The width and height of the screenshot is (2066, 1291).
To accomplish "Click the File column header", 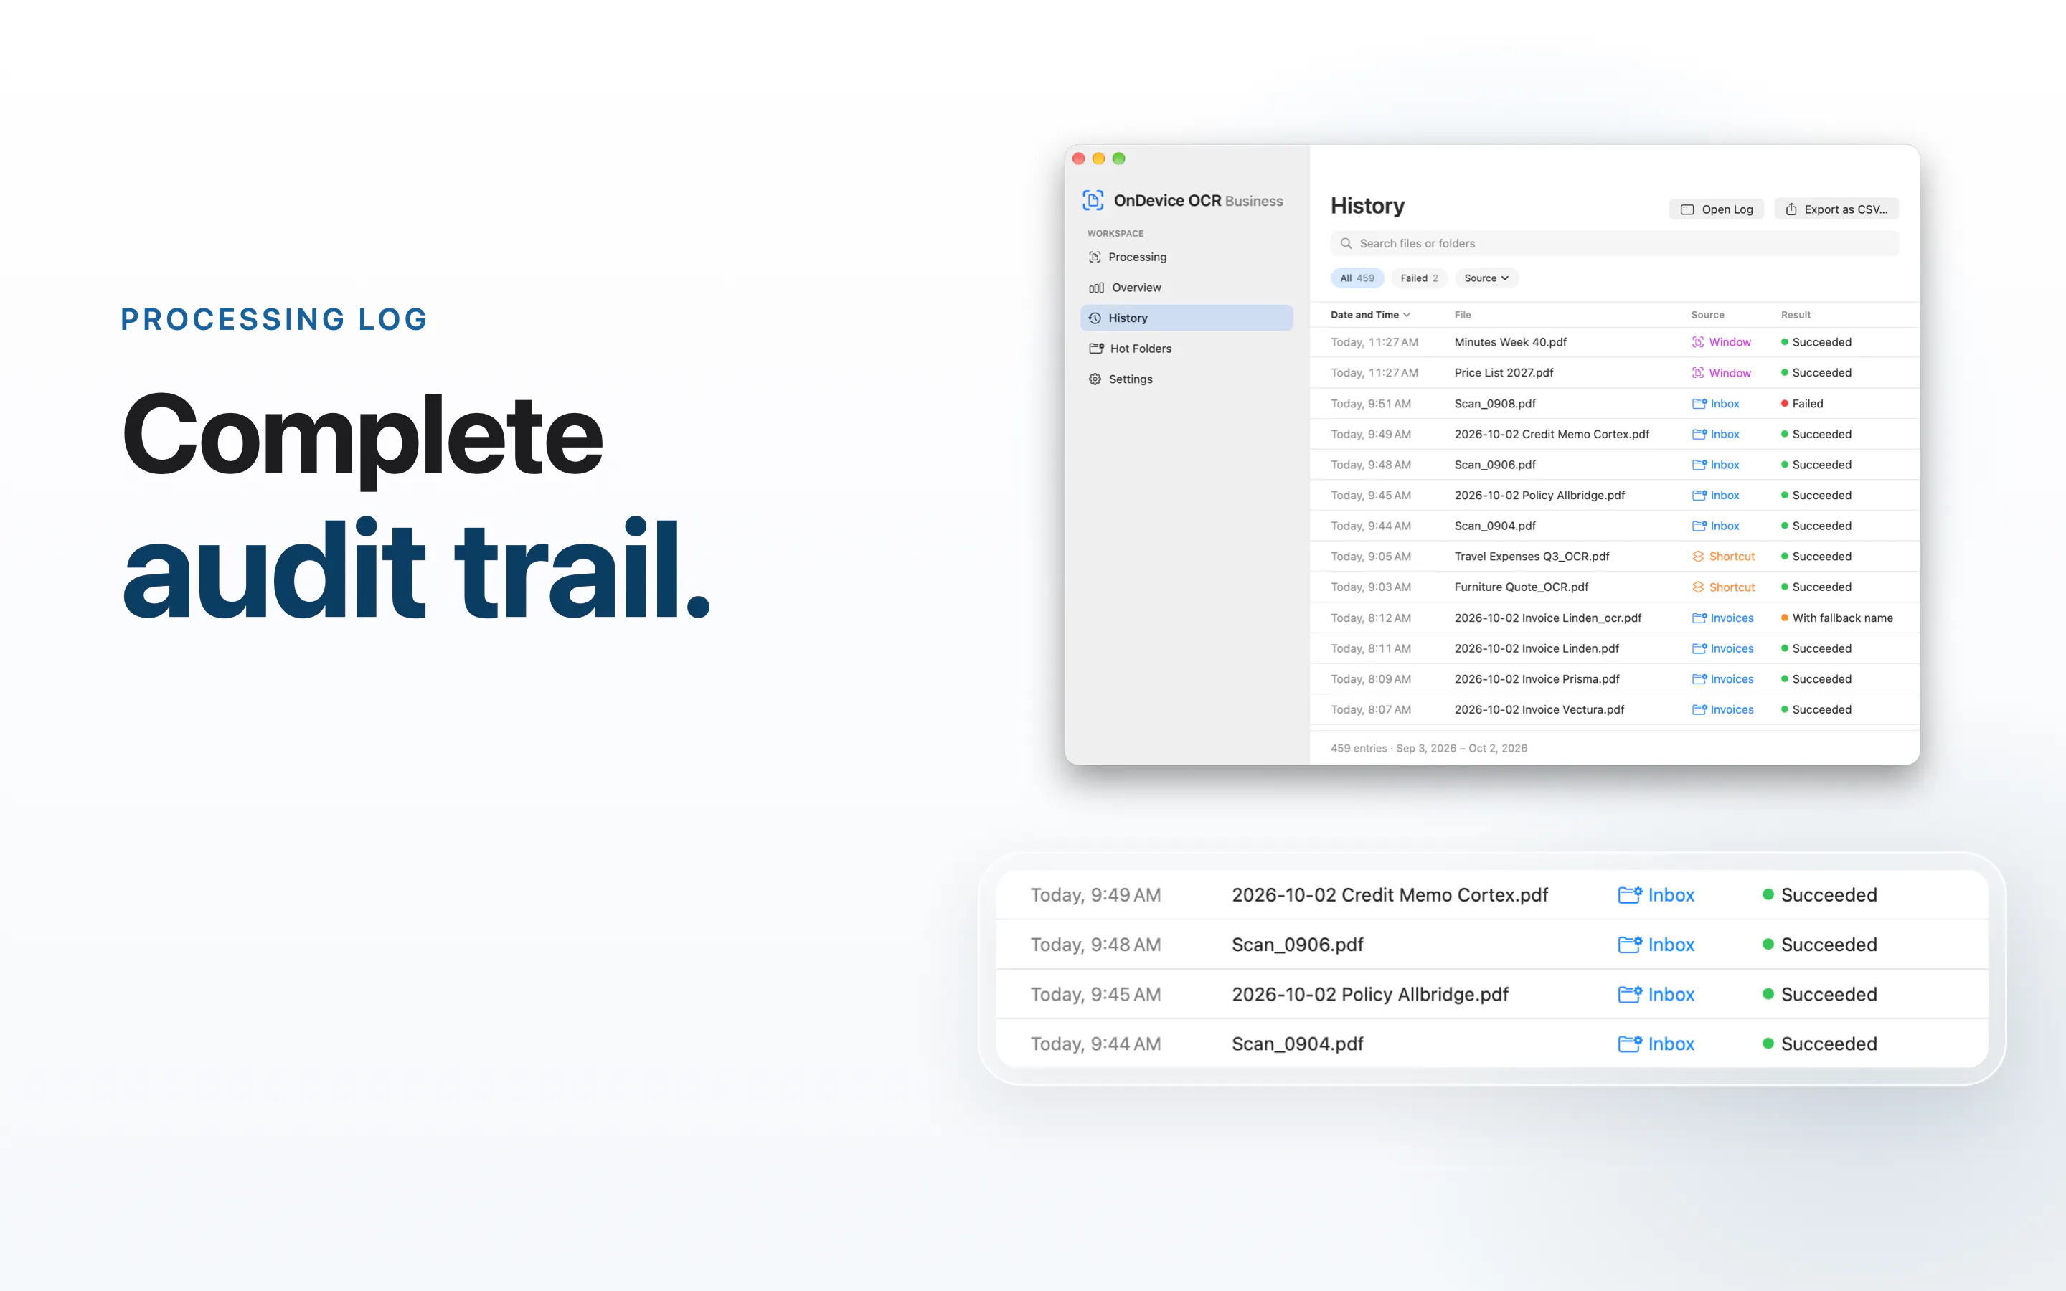I will [x=1463, y=315].
